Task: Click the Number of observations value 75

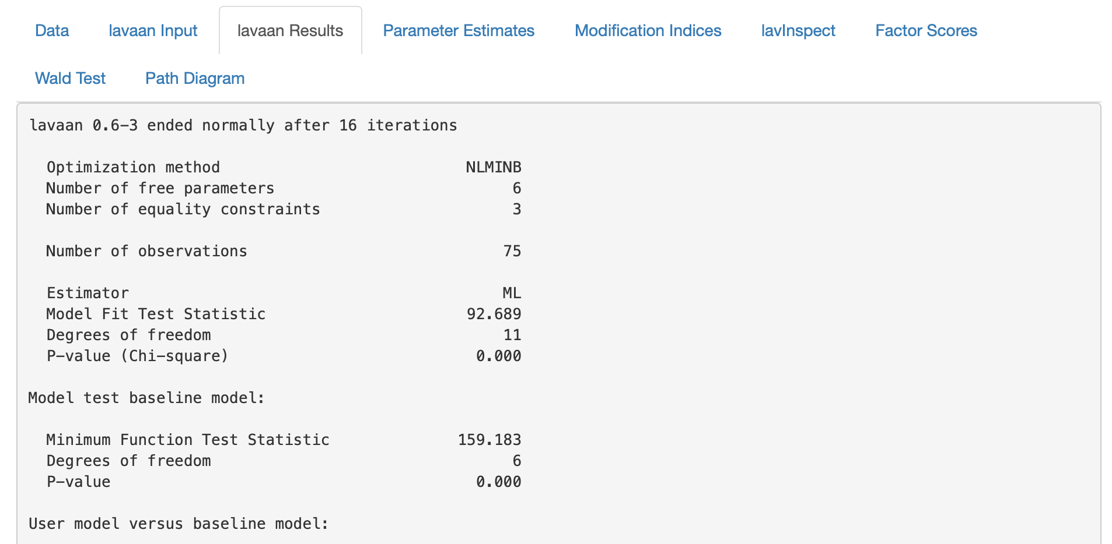Action: click(511, 251)
